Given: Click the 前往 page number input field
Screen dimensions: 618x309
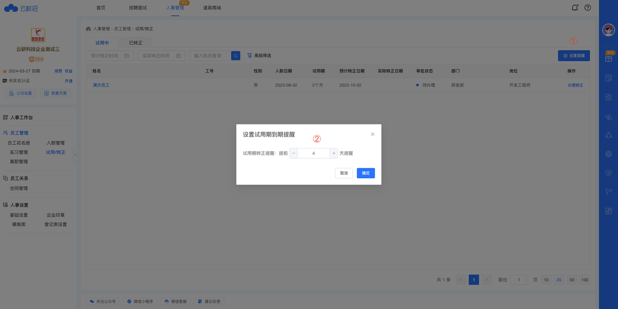Looking at the screenshot, I should click(519, 280).
